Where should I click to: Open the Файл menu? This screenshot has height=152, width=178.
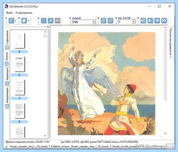click(9, 13)
